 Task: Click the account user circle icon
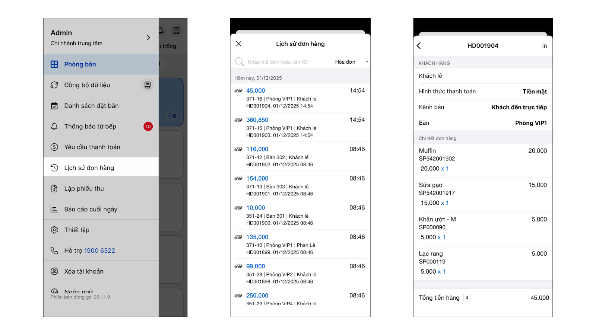tap(54, 271)
